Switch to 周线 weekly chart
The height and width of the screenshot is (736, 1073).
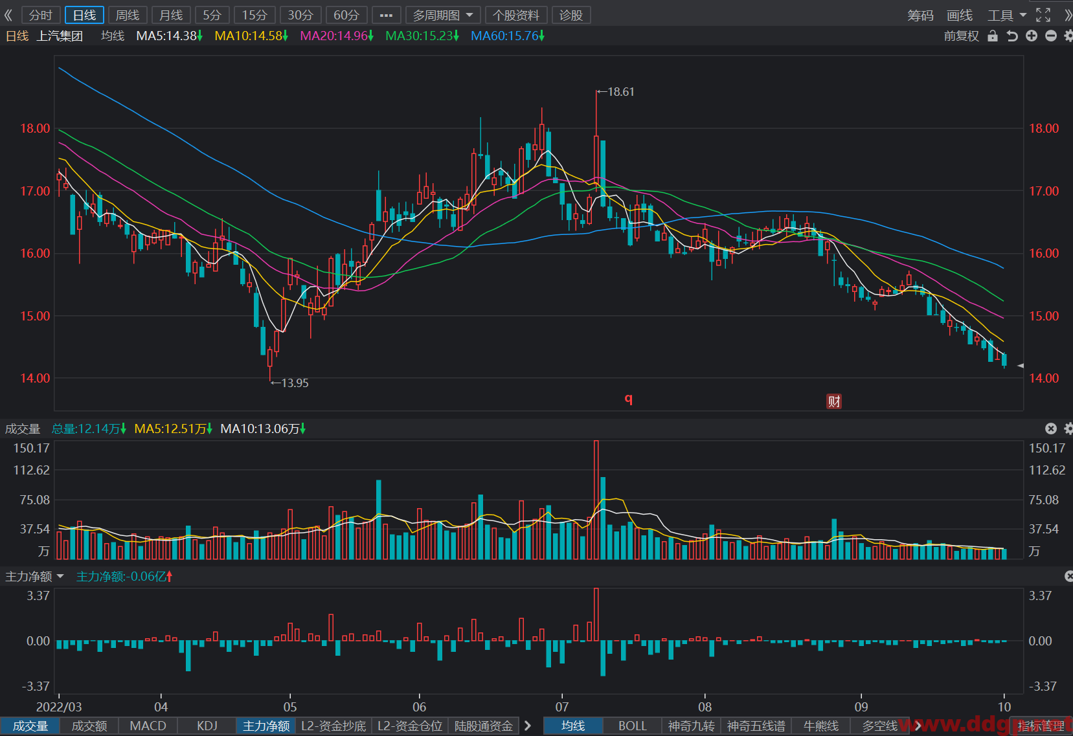128,15
